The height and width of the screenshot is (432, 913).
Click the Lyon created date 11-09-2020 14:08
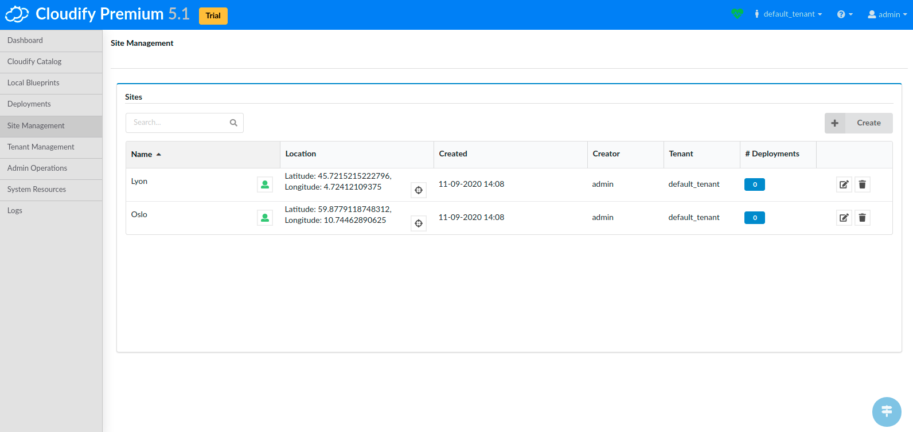(x=471, y=184)
